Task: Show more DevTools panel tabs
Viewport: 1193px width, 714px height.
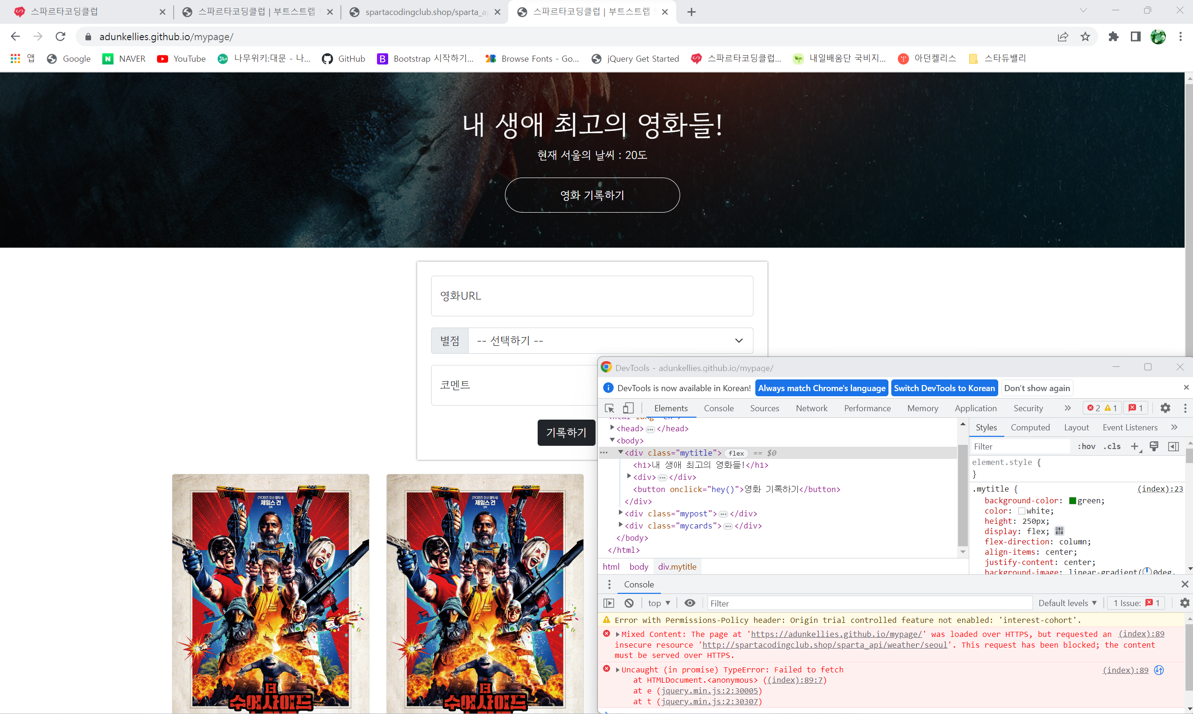Action: pos(1067,408)
